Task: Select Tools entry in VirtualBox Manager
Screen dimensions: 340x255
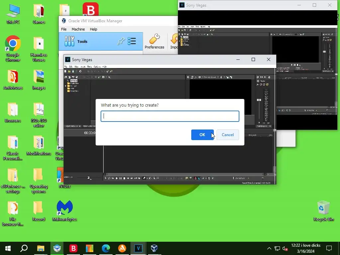Action: pos(101,42)
